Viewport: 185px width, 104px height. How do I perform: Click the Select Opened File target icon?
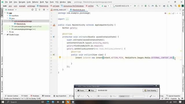(x=32, y=10)
